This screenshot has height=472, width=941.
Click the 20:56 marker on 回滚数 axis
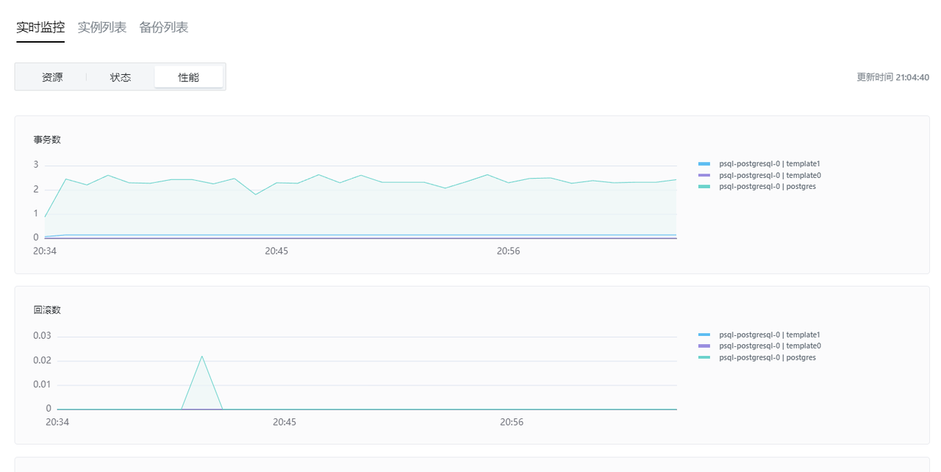pos(512,422)
